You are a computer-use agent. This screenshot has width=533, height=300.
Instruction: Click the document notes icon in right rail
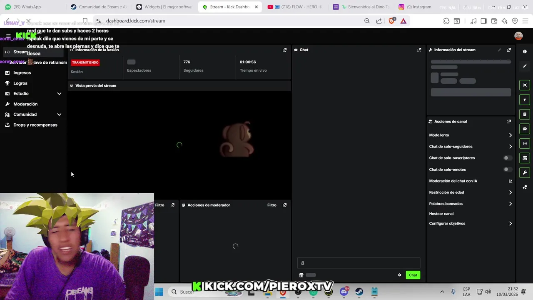(525, 114)
